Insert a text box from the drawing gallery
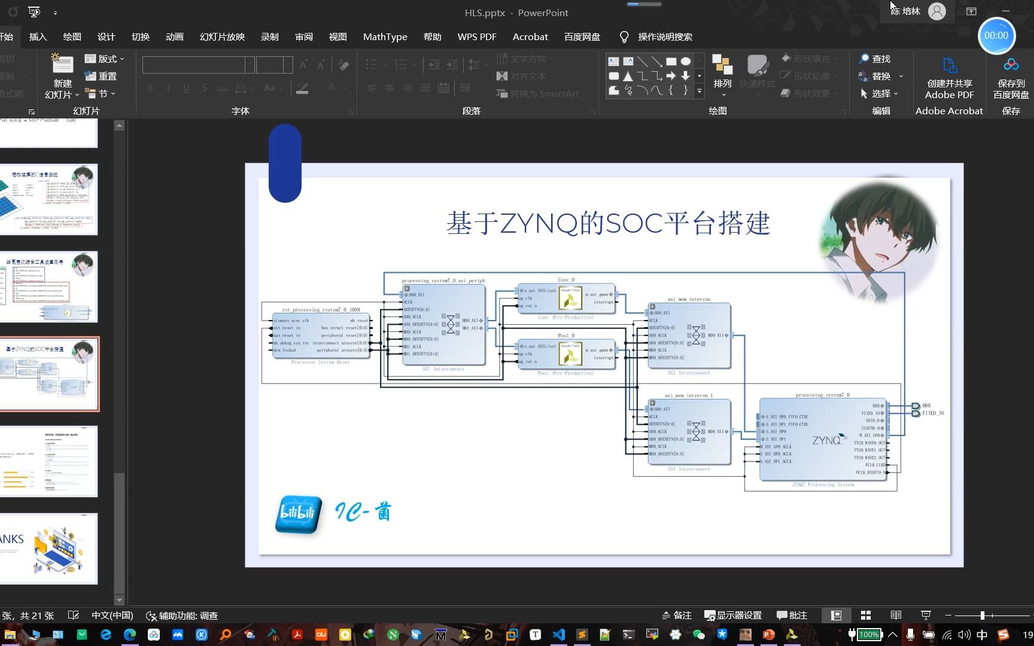The height and width of the screenshot is (646, 1034). [x=613, y=60]
